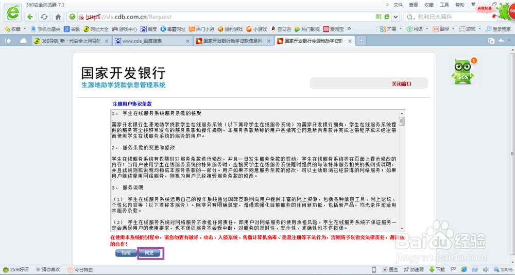Toggle the IE compatibility mode icon in address bar

[387, 17]
